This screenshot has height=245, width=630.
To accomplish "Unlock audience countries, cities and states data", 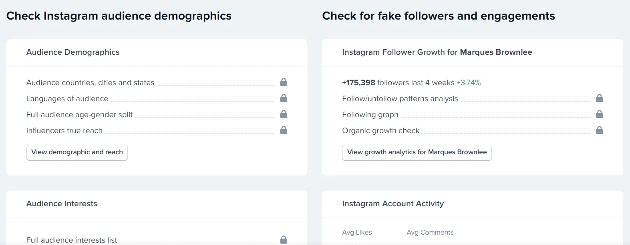I will tap(284, 82).
